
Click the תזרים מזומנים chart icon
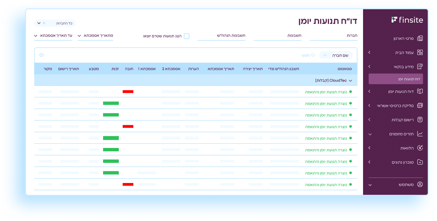coord(420,134)
